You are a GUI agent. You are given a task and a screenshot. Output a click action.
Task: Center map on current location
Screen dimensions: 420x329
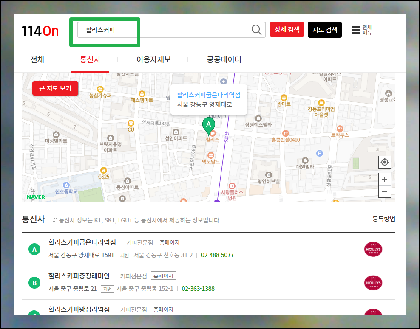click(x=385, y=162)
